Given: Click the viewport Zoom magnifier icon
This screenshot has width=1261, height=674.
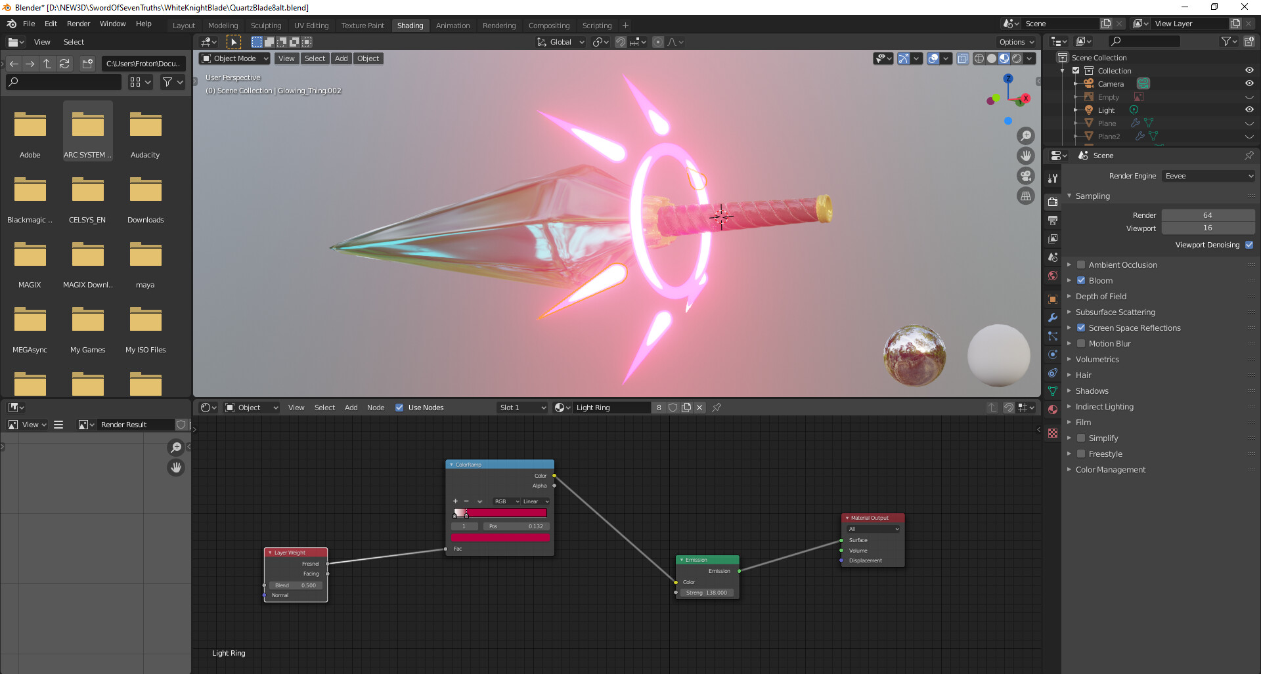Looking at the screenshot, I should 1026,136.
